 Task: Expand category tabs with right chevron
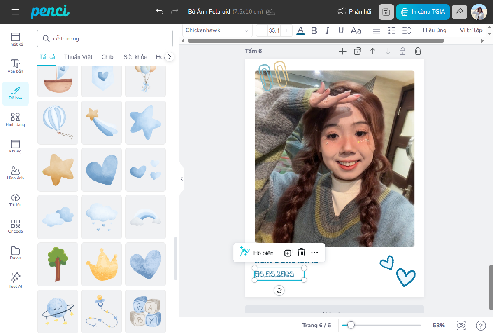(x=169, y=57)
